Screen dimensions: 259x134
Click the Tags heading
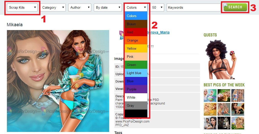(x=118, y=132)
